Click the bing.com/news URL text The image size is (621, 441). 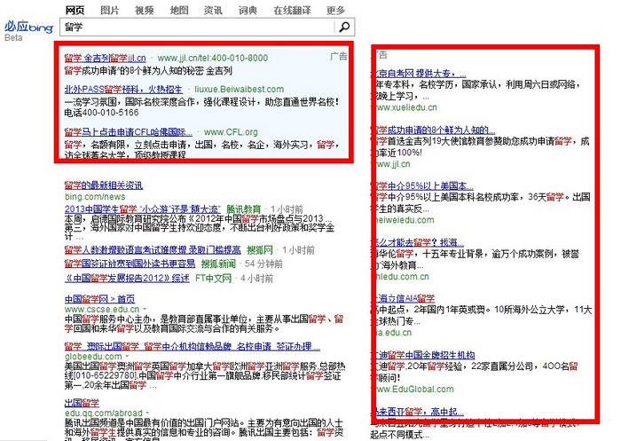click(x=95, y=196)
